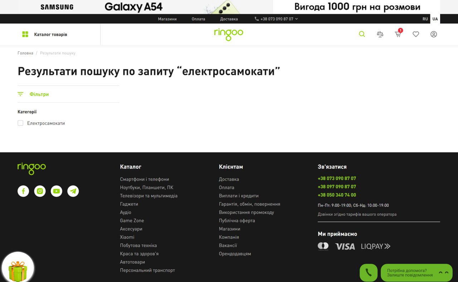458x282 pixels.
Task: Switch site language to RU
Action: 425,19
